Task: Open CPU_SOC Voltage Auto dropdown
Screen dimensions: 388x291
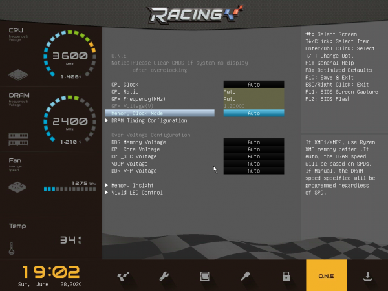Action: pos(253,156)
